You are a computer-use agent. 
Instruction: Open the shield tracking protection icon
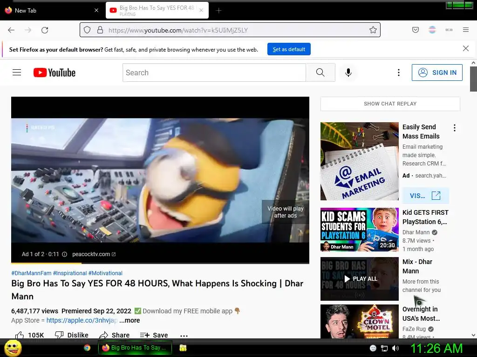coord(87,30)
